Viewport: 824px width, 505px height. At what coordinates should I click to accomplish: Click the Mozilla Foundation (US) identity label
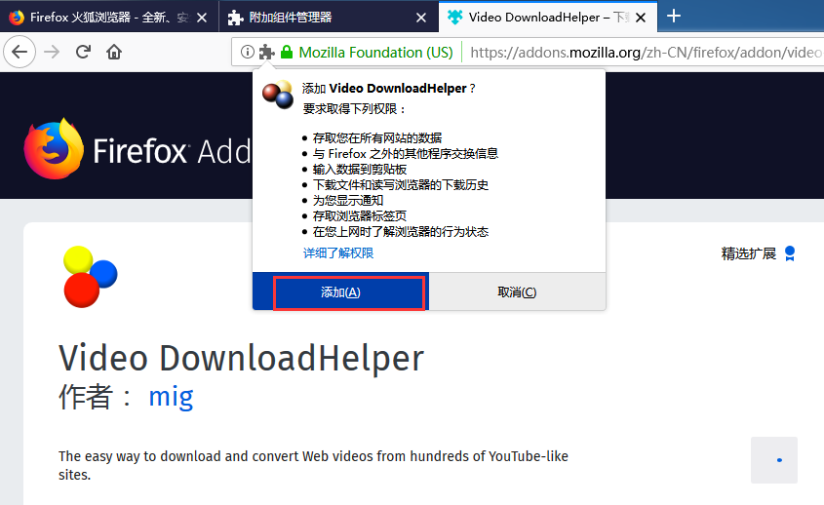pyautogui.click(x=375, y=52)
